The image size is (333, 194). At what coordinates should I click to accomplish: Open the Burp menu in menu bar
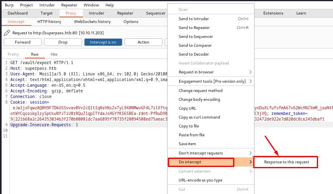[9, 5]
